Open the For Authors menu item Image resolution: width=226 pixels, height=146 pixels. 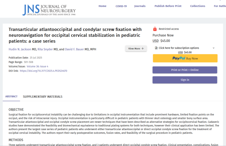point(220,6)
